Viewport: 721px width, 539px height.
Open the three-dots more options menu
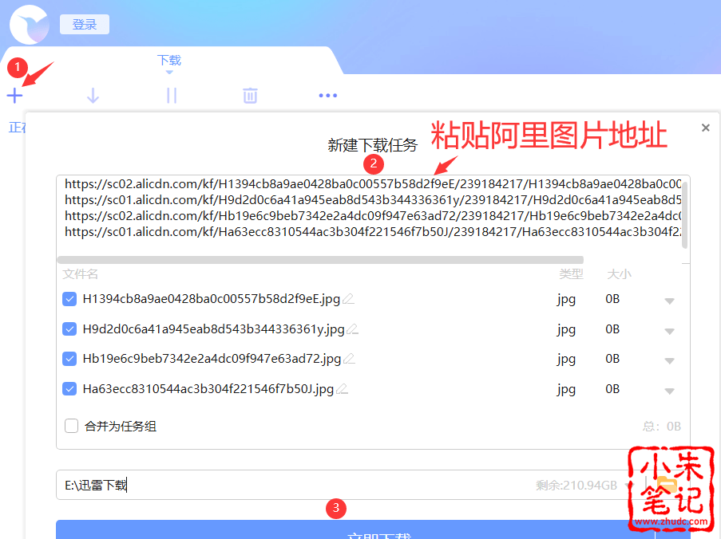pos(327,96)
